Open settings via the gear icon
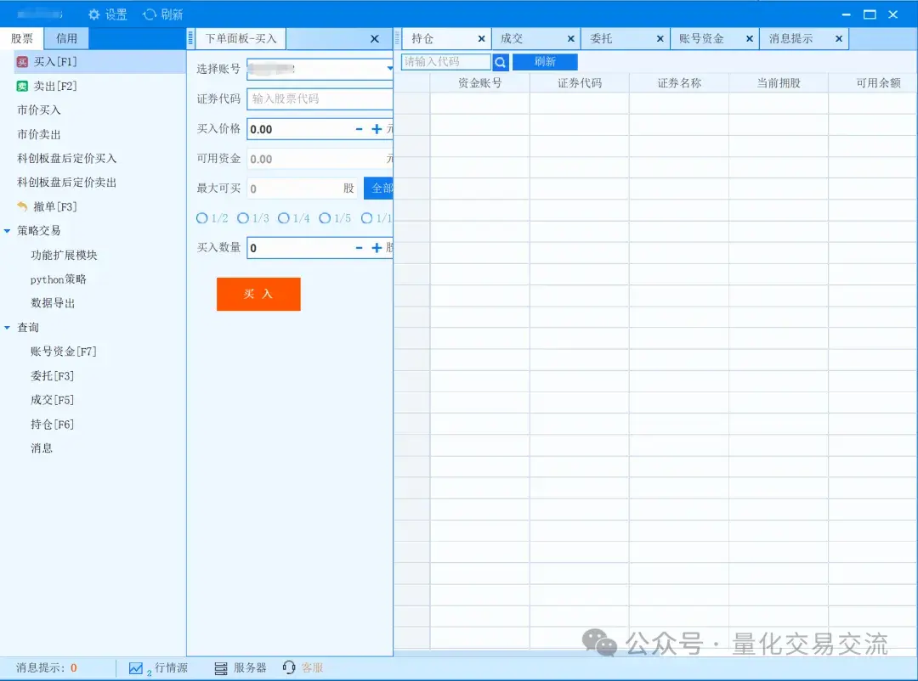The image size is (918, 681). (x=93, y=14)
